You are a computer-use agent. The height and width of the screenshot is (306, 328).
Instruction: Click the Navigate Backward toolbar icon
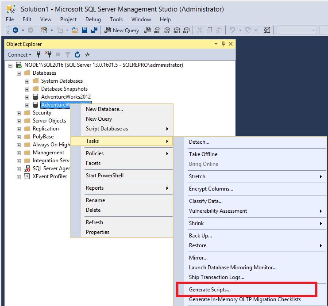click(x=15, y=31)
